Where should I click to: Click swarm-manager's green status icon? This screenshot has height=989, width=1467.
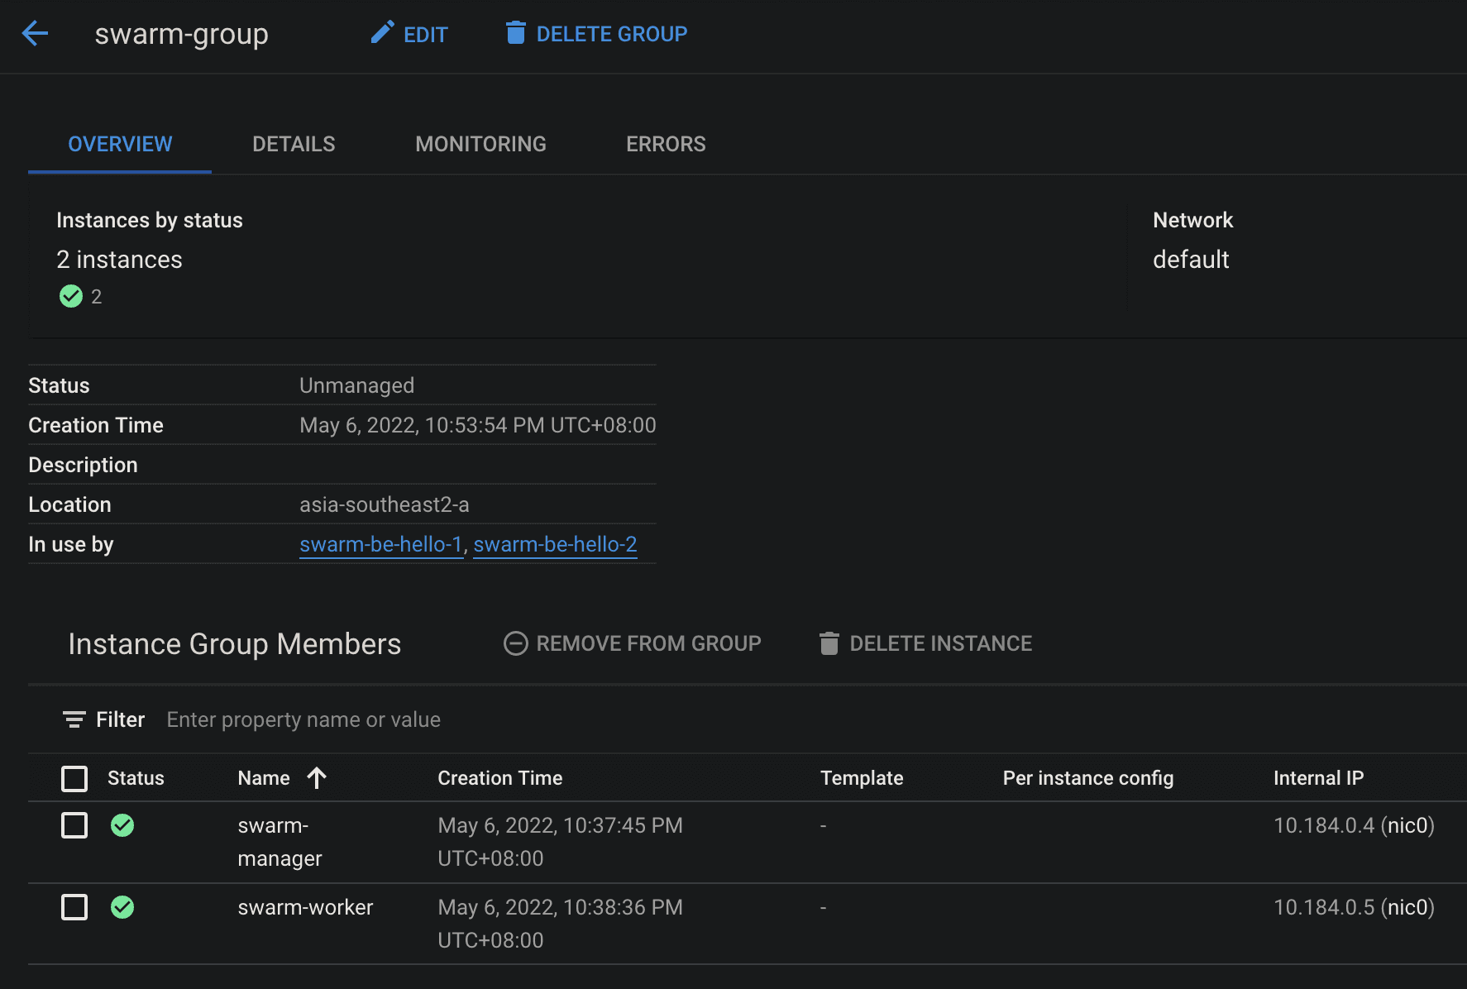pos(122,825)
